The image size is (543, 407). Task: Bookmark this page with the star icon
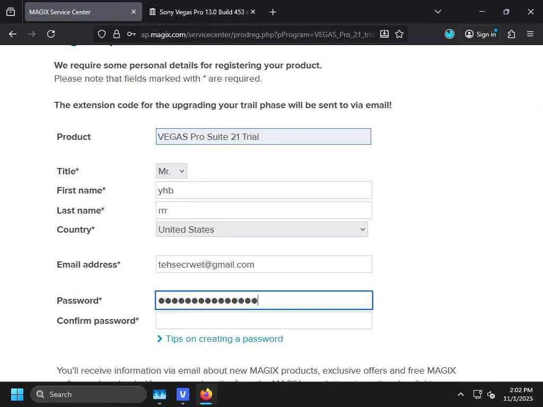pos(399,34)
